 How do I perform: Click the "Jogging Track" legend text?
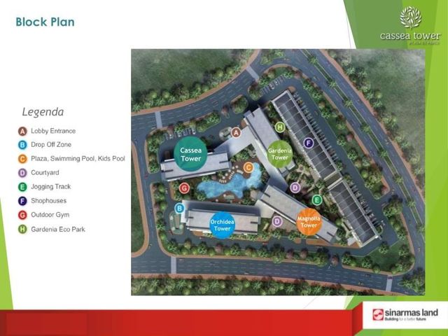(x=51, y=187)
